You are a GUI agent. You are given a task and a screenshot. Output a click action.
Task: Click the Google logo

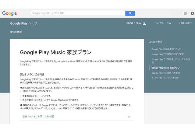point(9,13)
